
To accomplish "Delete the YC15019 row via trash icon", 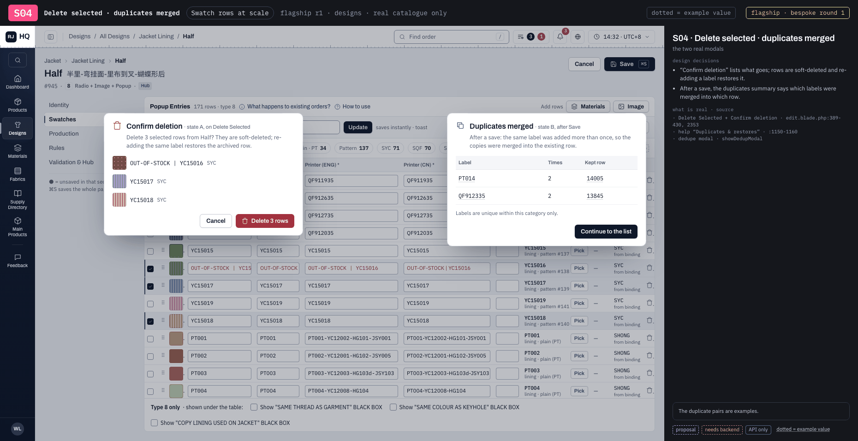I will [x=649, y=303].
